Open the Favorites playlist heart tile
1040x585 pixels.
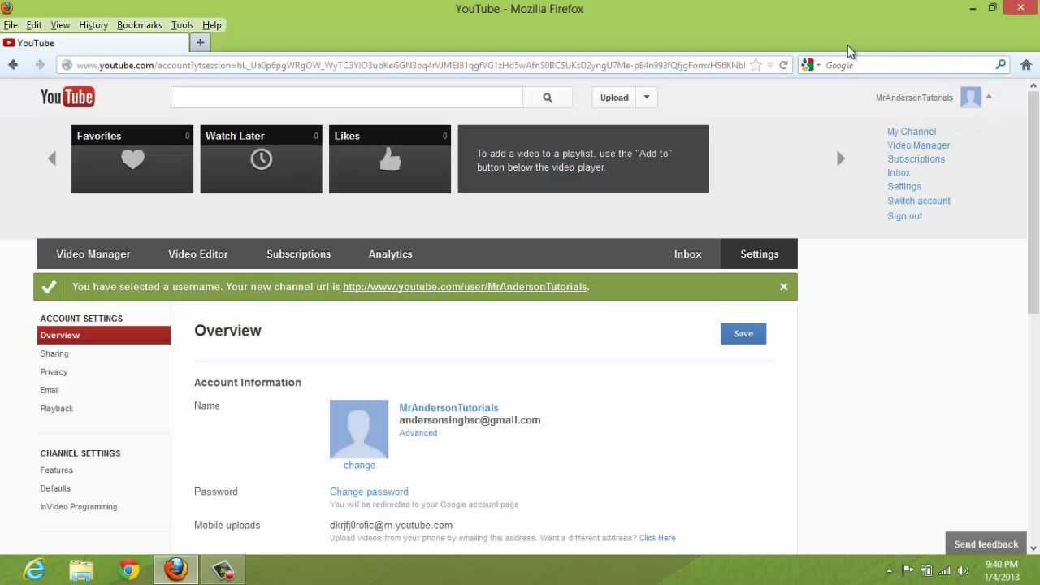coord(132,159)
